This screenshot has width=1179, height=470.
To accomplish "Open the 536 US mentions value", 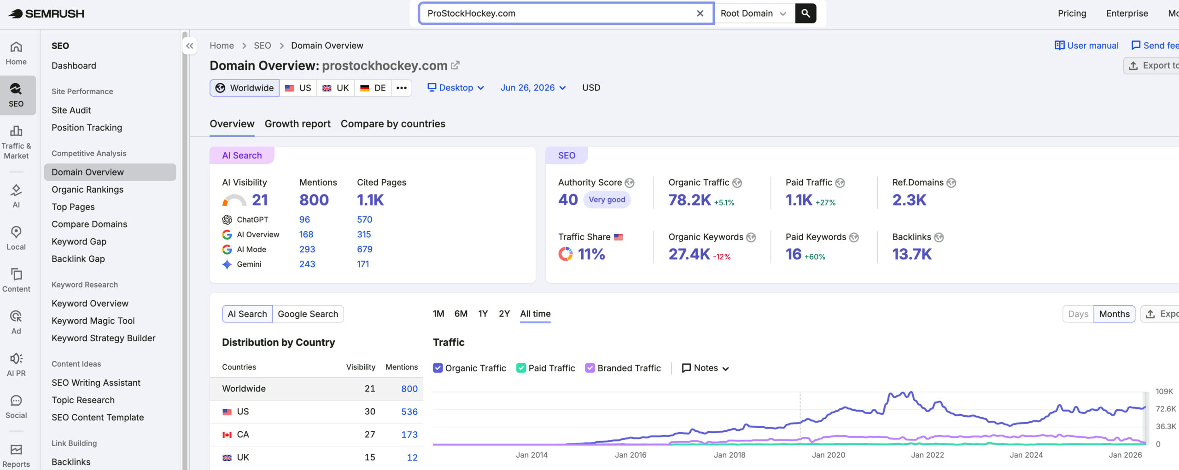I will [409, 412].
